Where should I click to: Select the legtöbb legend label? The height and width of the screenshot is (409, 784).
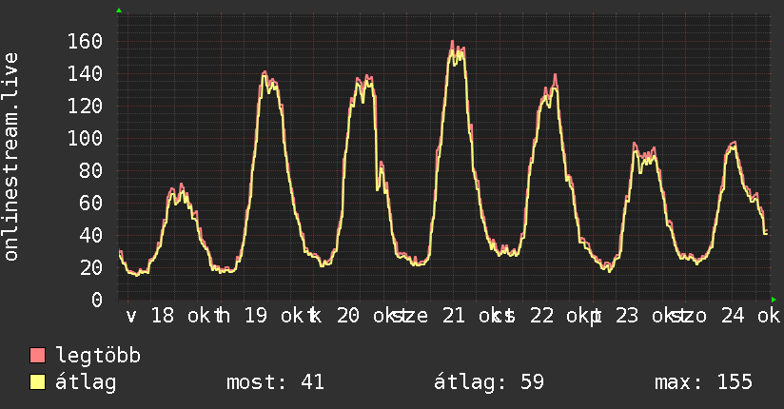(x=98, y=356)
